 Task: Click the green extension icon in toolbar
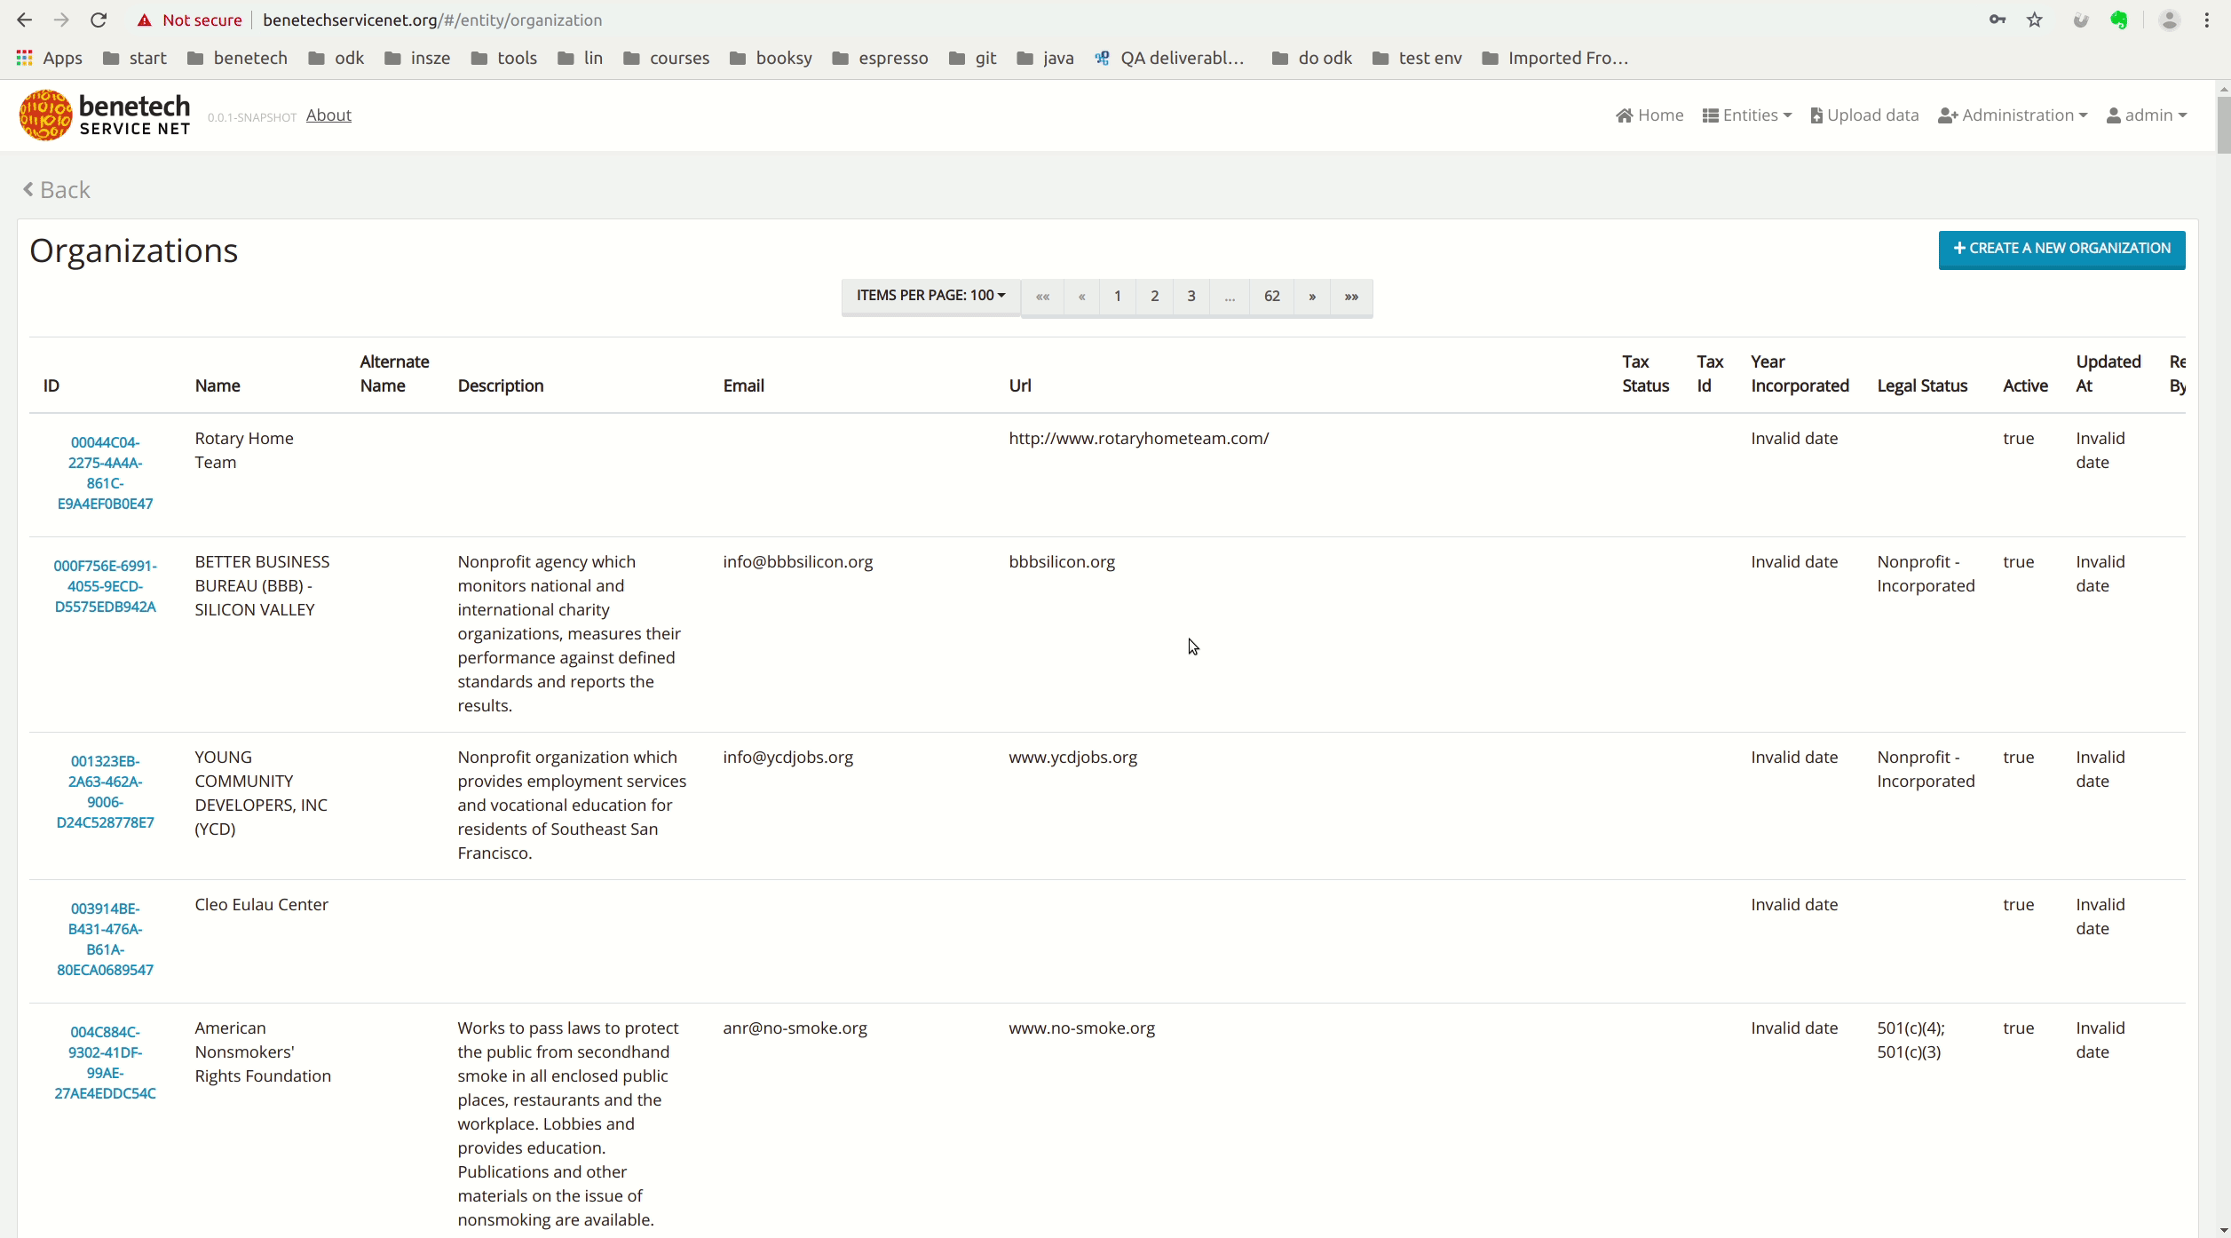pyautogui.click(x=2121, y=20)
